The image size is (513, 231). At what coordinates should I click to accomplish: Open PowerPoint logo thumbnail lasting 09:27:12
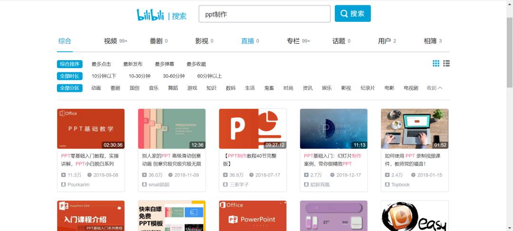coord(253,129)
